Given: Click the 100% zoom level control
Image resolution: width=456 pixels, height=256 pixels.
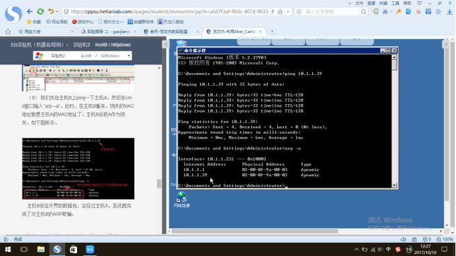Looking at the screenshot, I should (x=445, y=240).
